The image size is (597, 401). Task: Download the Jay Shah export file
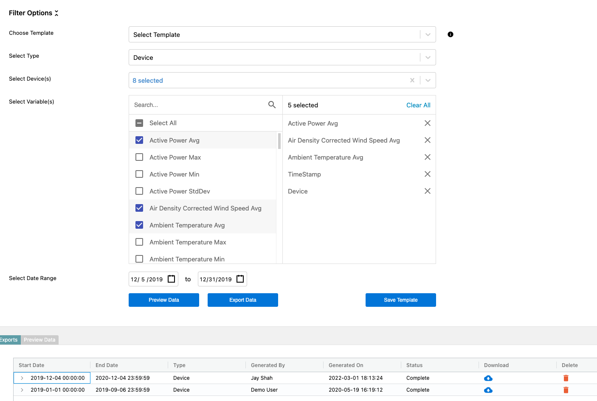pyautogui.click(x=488, y=378)
